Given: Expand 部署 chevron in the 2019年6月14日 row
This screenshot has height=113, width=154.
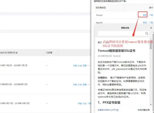Looking at the screenshot, I should [88, 84].
